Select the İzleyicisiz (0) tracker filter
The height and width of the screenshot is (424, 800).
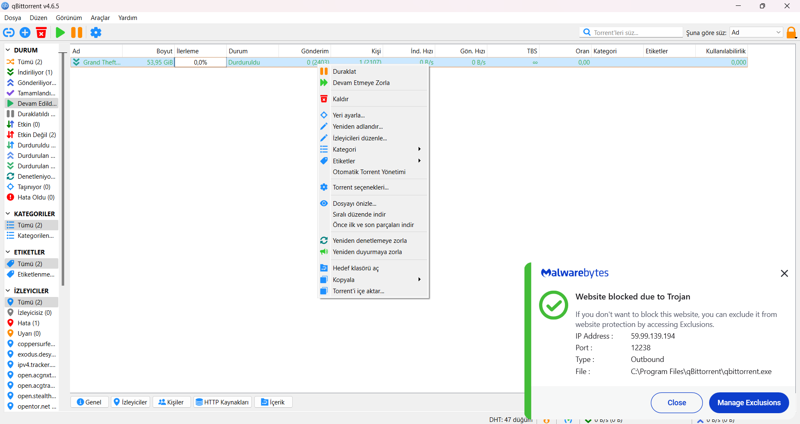coord(31,312)
